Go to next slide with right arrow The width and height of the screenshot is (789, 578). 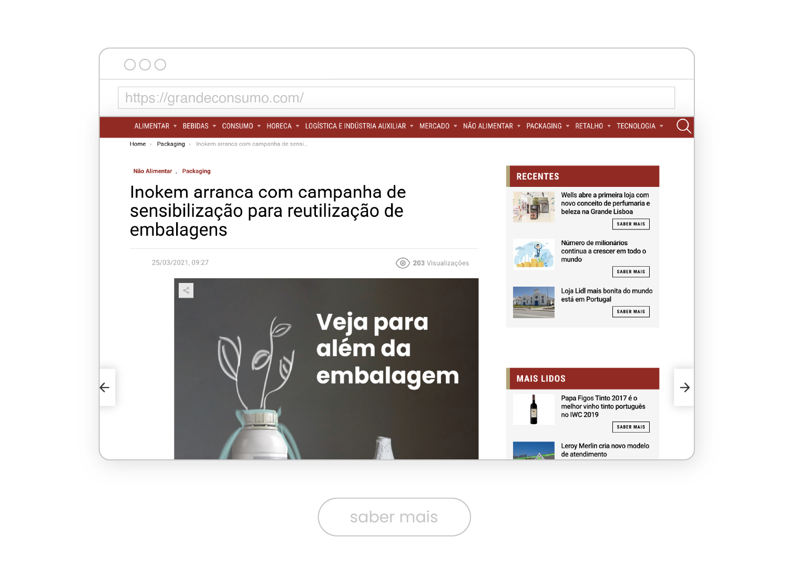684,387
